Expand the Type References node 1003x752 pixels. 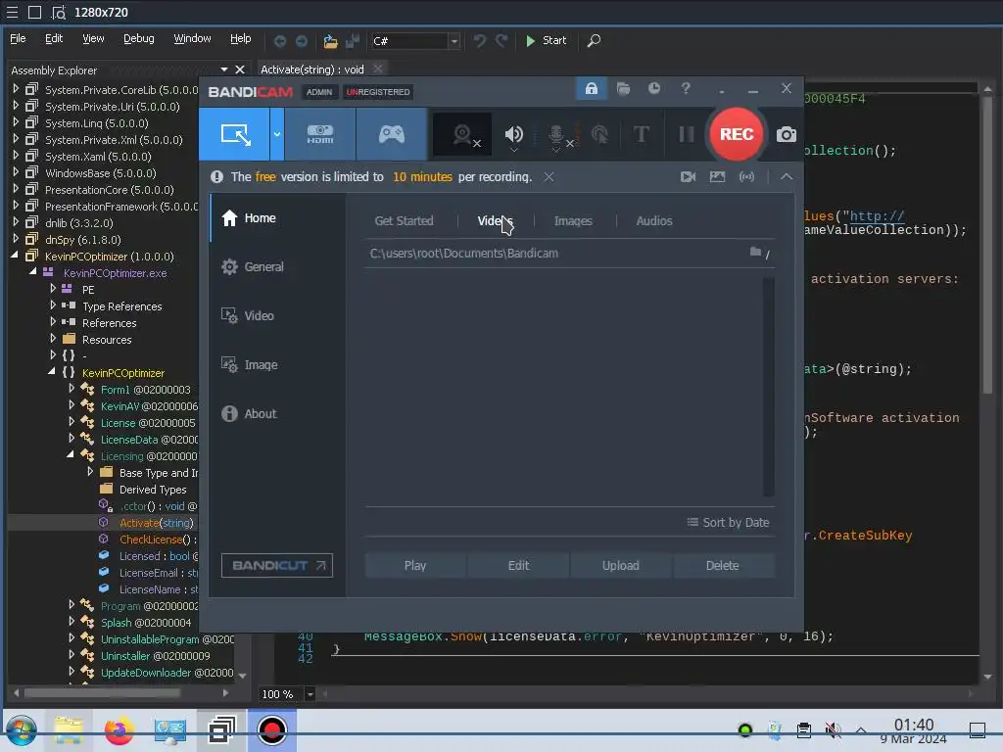(53, 305)
